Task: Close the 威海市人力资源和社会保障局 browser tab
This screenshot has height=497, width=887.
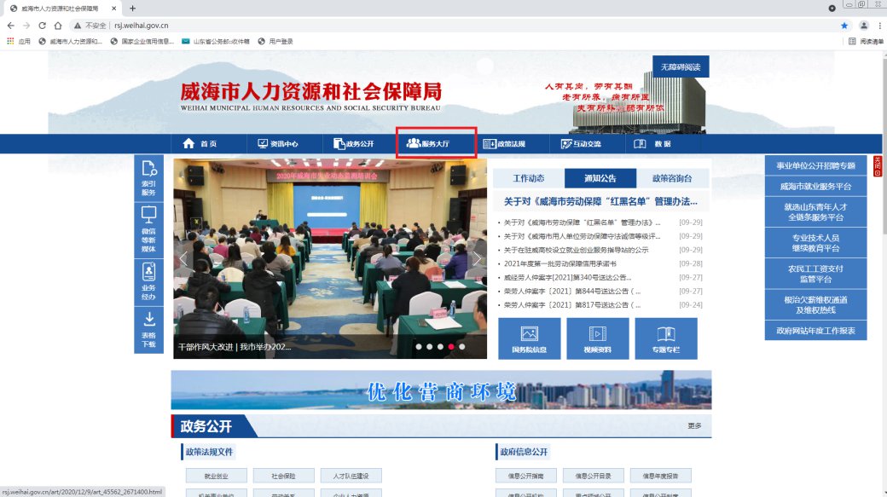Action: 113,9
